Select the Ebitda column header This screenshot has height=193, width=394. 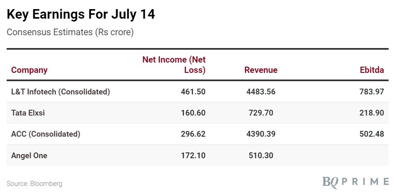point(372,70)
